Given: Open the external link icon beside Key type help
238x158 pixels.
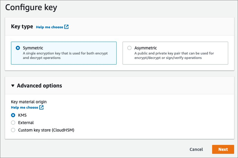Looking at the screenshot, I should click(x=66, y=27).
